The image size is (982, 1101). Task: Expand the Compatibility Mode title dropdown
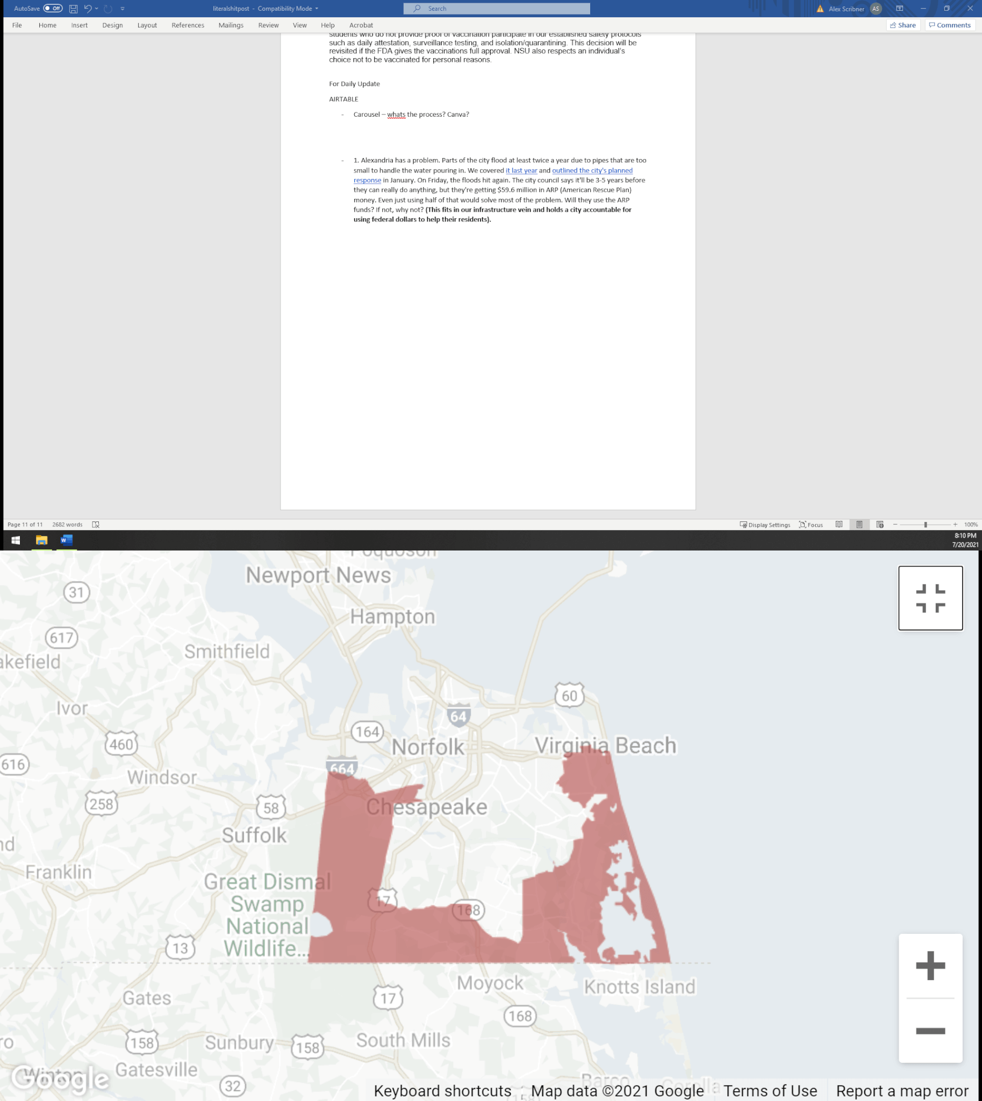click(x=317, y=9)
